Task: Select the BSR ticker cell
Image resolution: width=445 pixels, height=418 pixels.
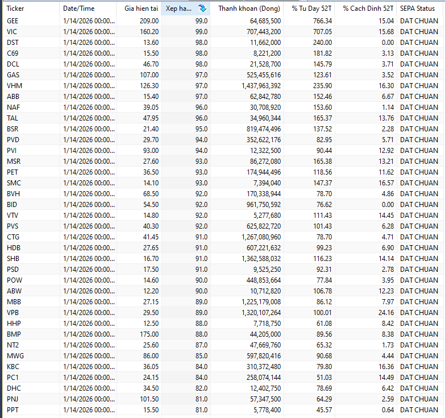Action: click(x=13, y=129)
